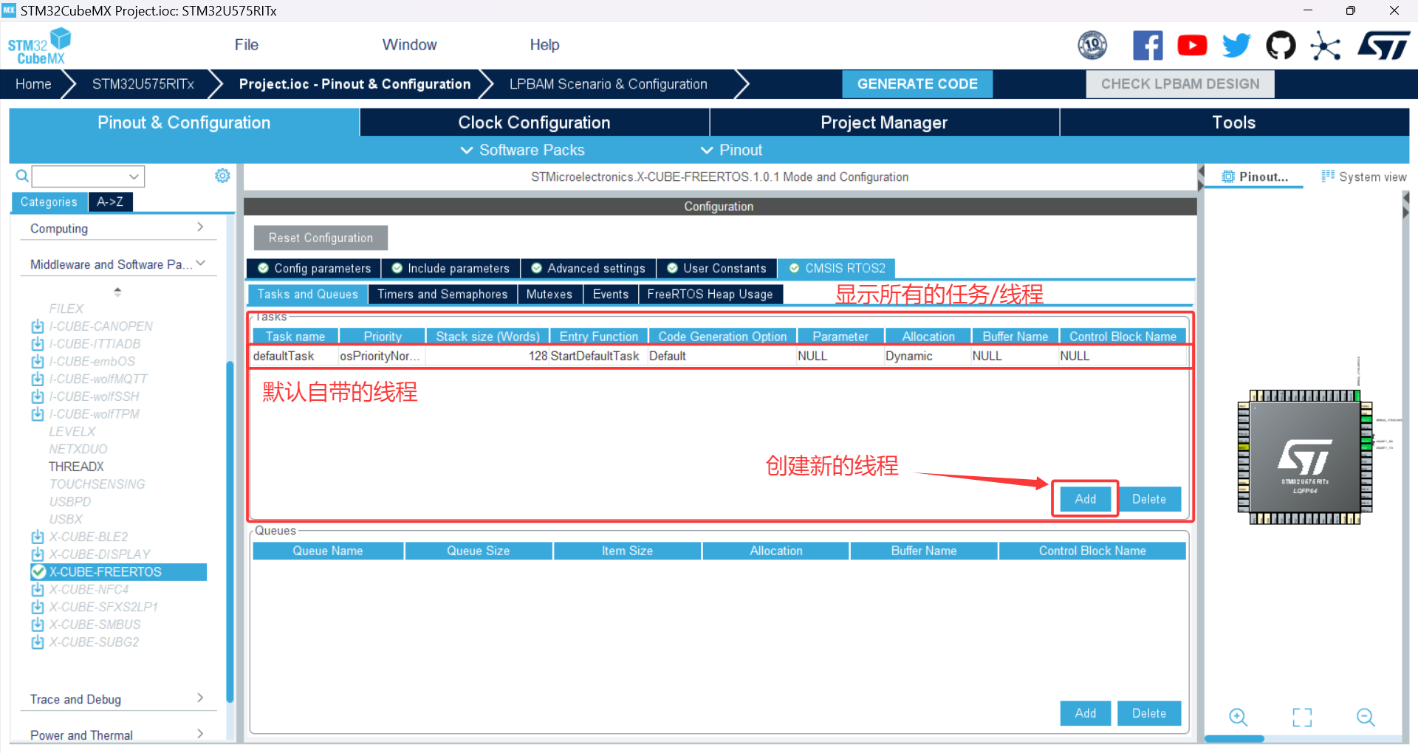Screen dimensions: 1418x753
Task: Open the YouTube icon link
Action: click(x=1192, y=46)
